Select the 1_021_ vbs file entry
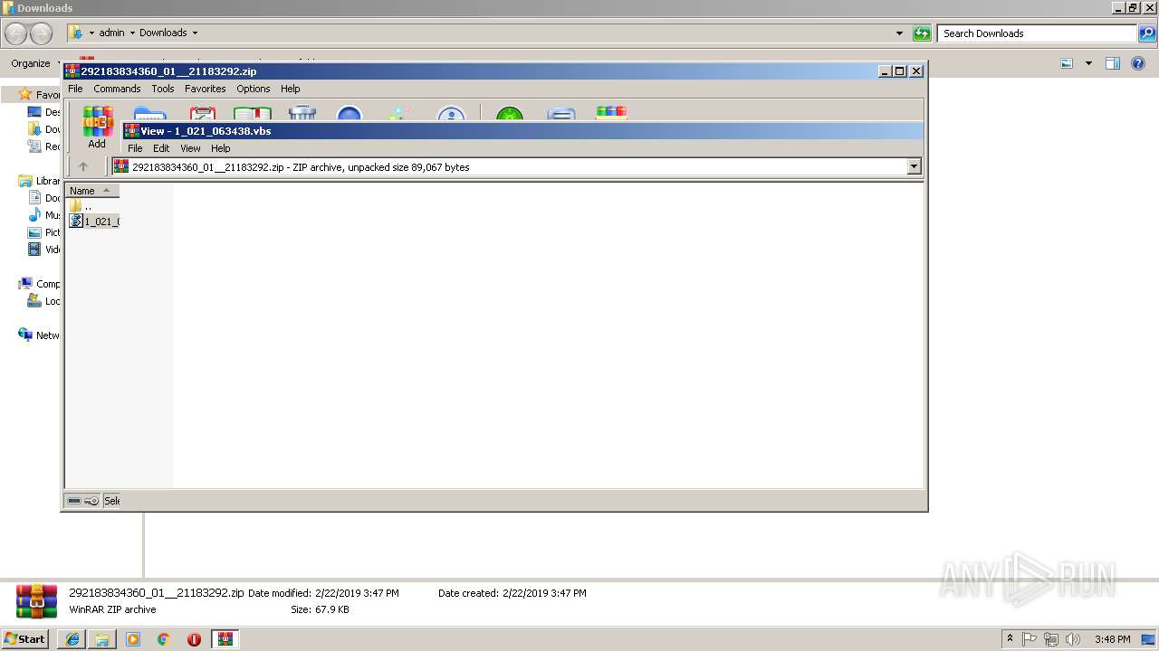The image size is (1159, 651). click(x=94, y=222)
